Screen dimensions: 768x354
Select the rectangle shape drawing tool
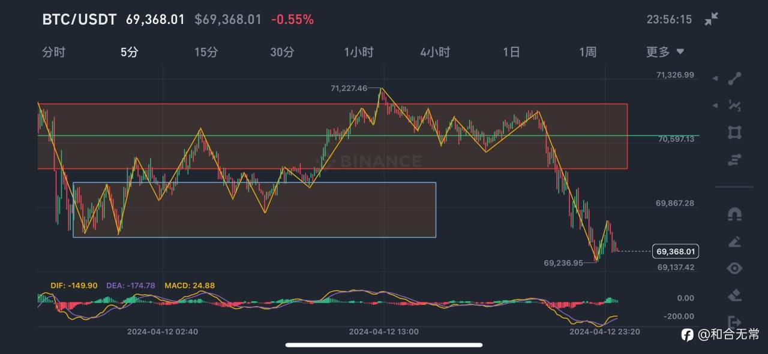(734, 132)
